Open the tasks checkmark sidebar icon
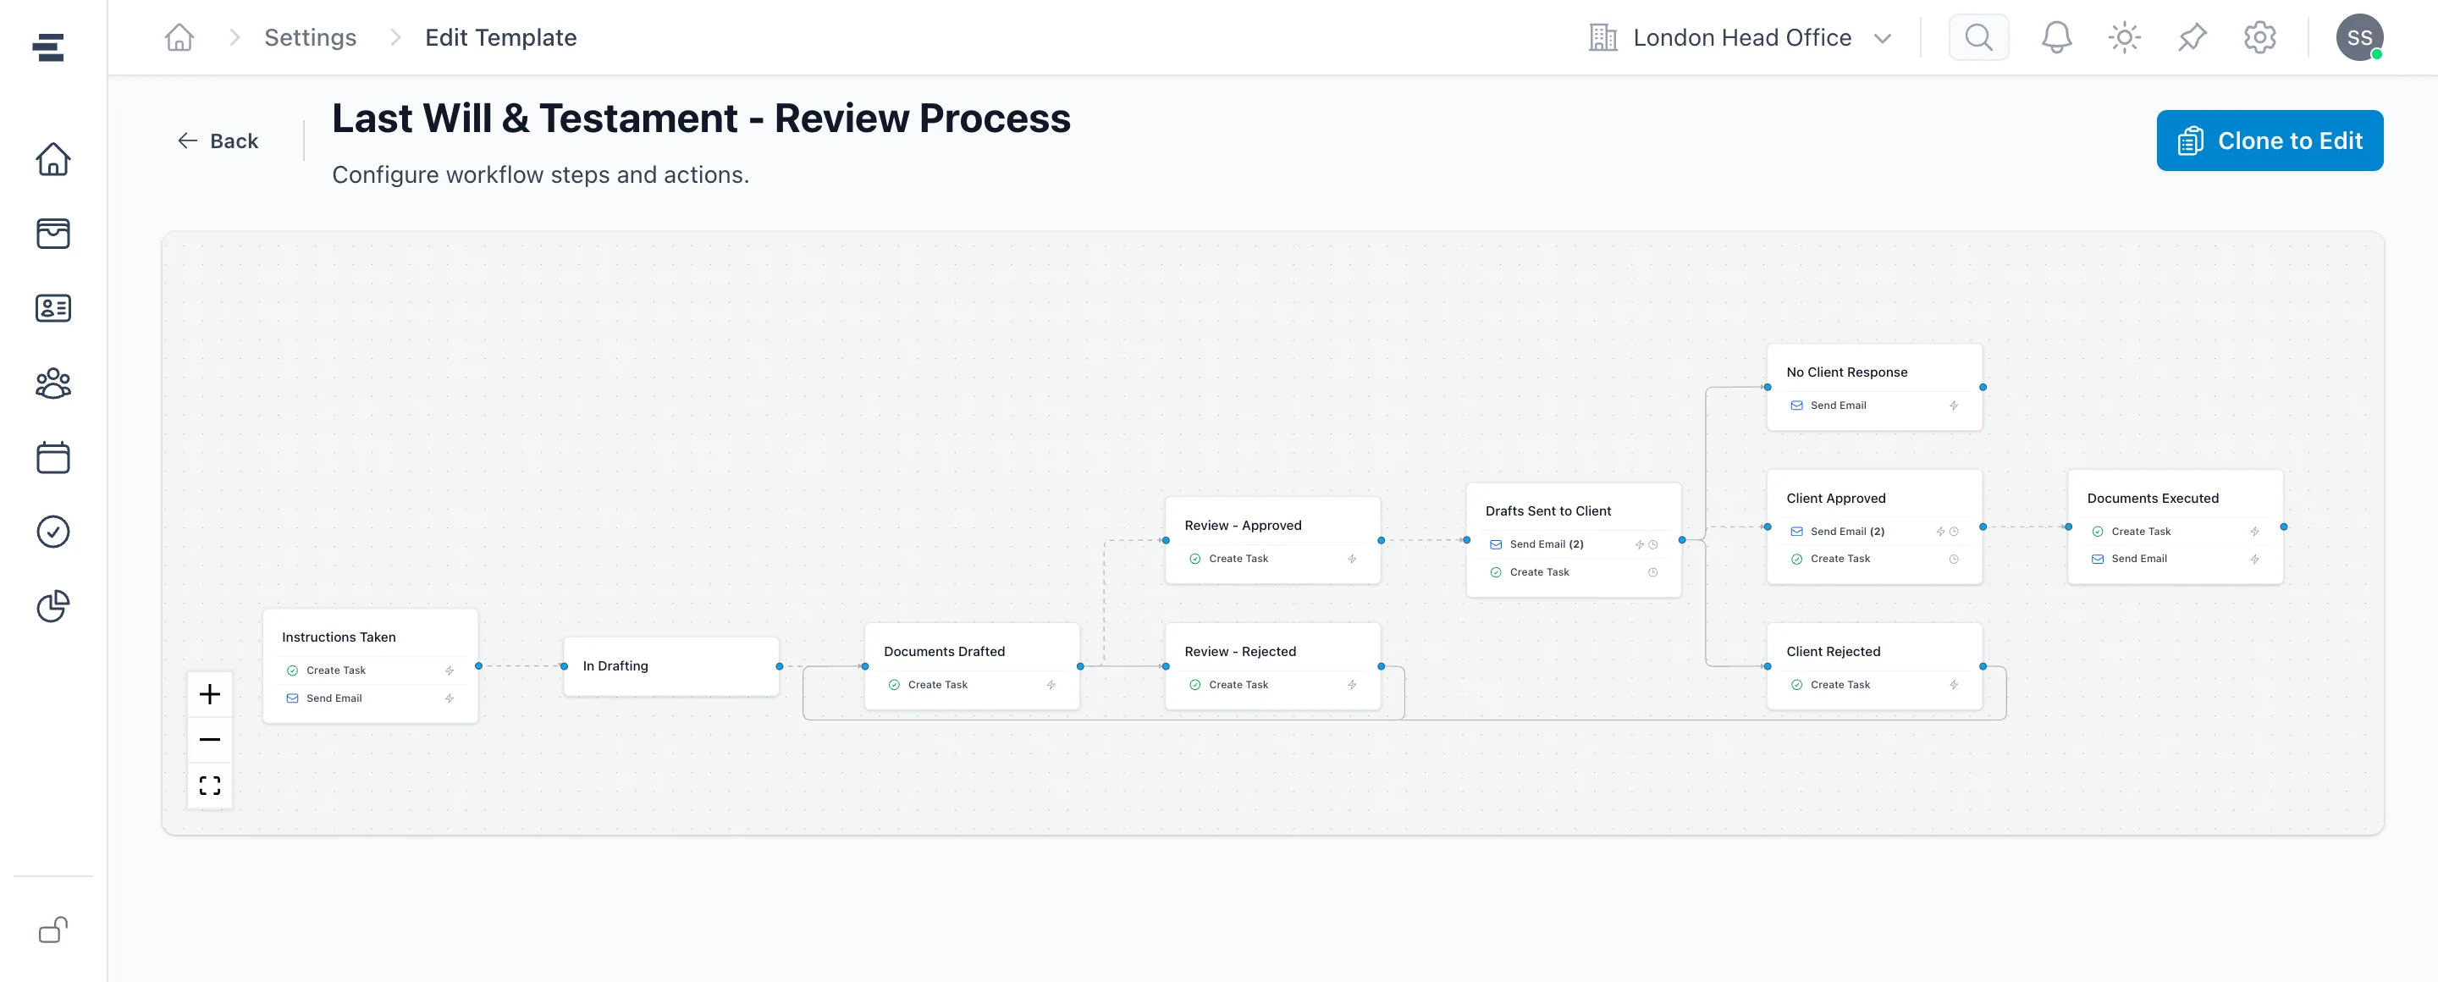 point(53,532)
